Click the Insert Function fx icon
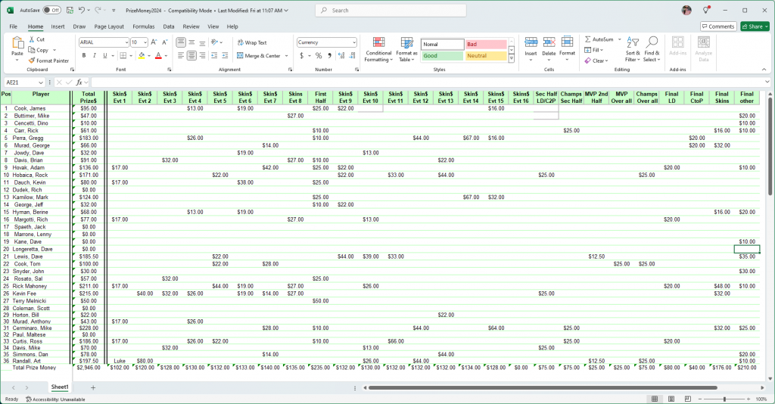Image resolution: width=775 pixels, height=404 pixels. click(79, 82)
